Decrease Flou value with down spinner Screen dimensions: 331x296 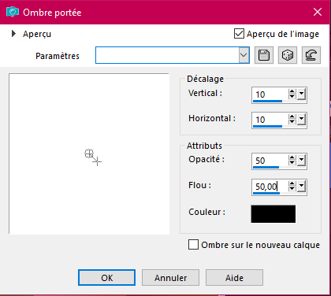292,189
